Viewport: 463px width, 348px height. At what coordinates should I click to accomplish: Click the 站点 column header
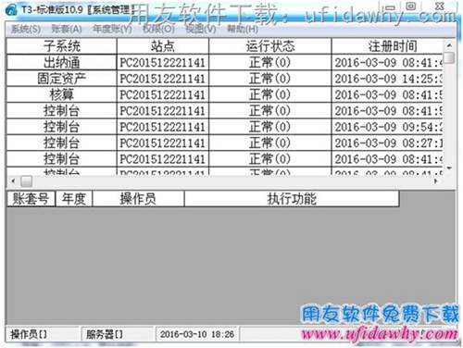point(163,46)
